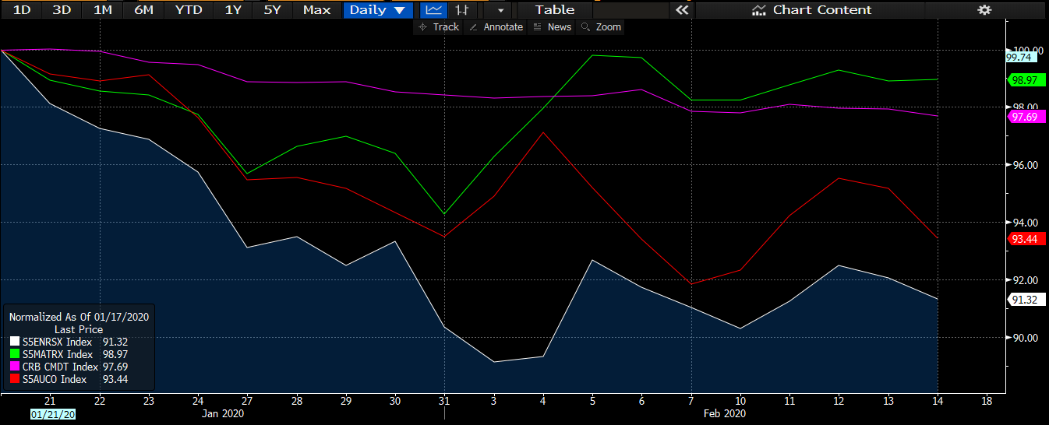1049x425 pixels.
Task: Select the Max time range
Action: (316, 10)
